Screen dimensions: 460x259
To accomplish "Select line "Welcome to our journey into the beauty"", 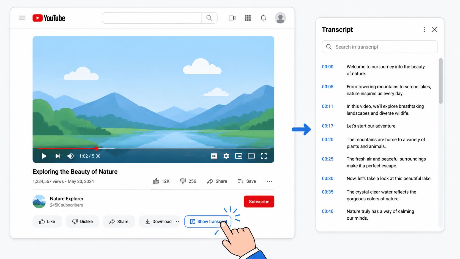I will (x=386, y=67).
